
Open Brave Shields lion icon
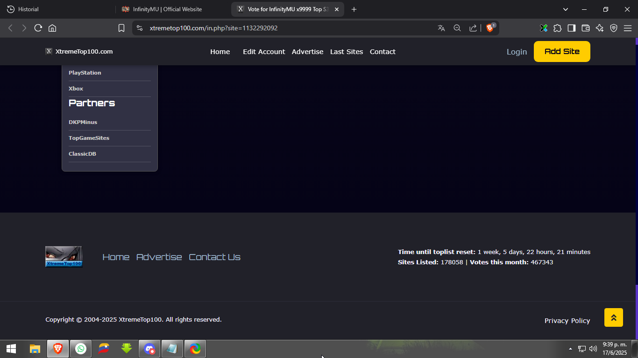click(490, 28)
